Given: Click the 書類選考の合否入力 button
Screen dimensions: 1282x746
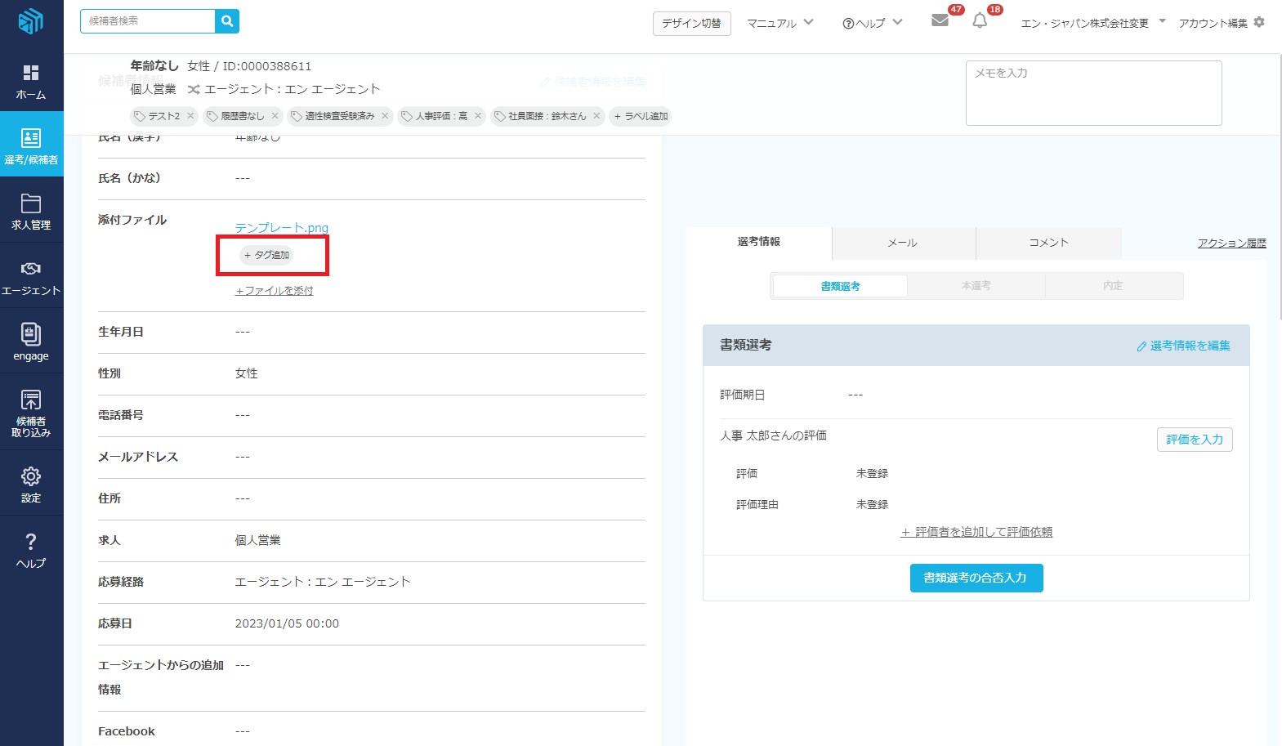Looking at the screenshot, I should [x=976, y=578].
